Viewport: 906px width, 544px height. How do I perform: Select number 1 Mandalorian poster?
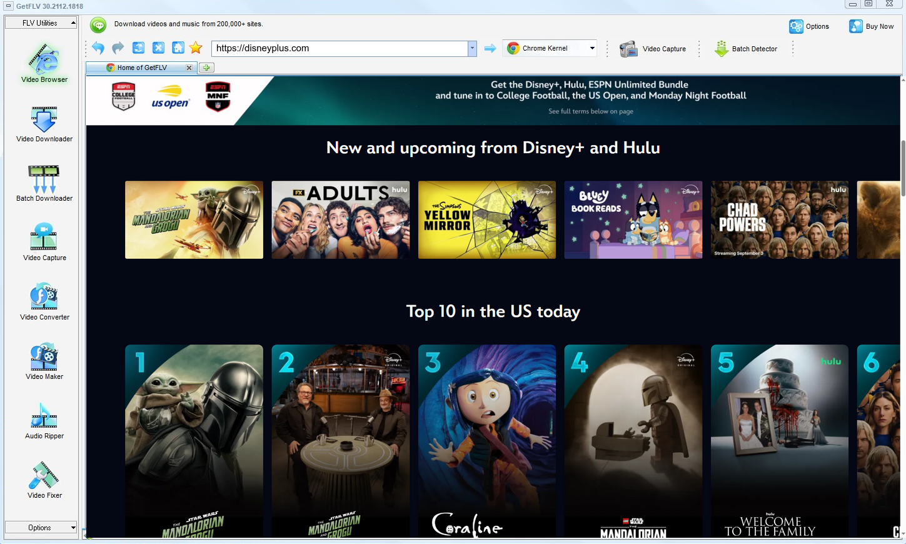(194, 441)
